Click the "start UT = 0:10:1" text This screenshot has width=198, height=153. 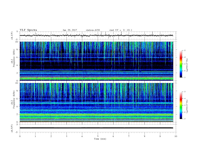pyautogui.click(x=121, y=30)
